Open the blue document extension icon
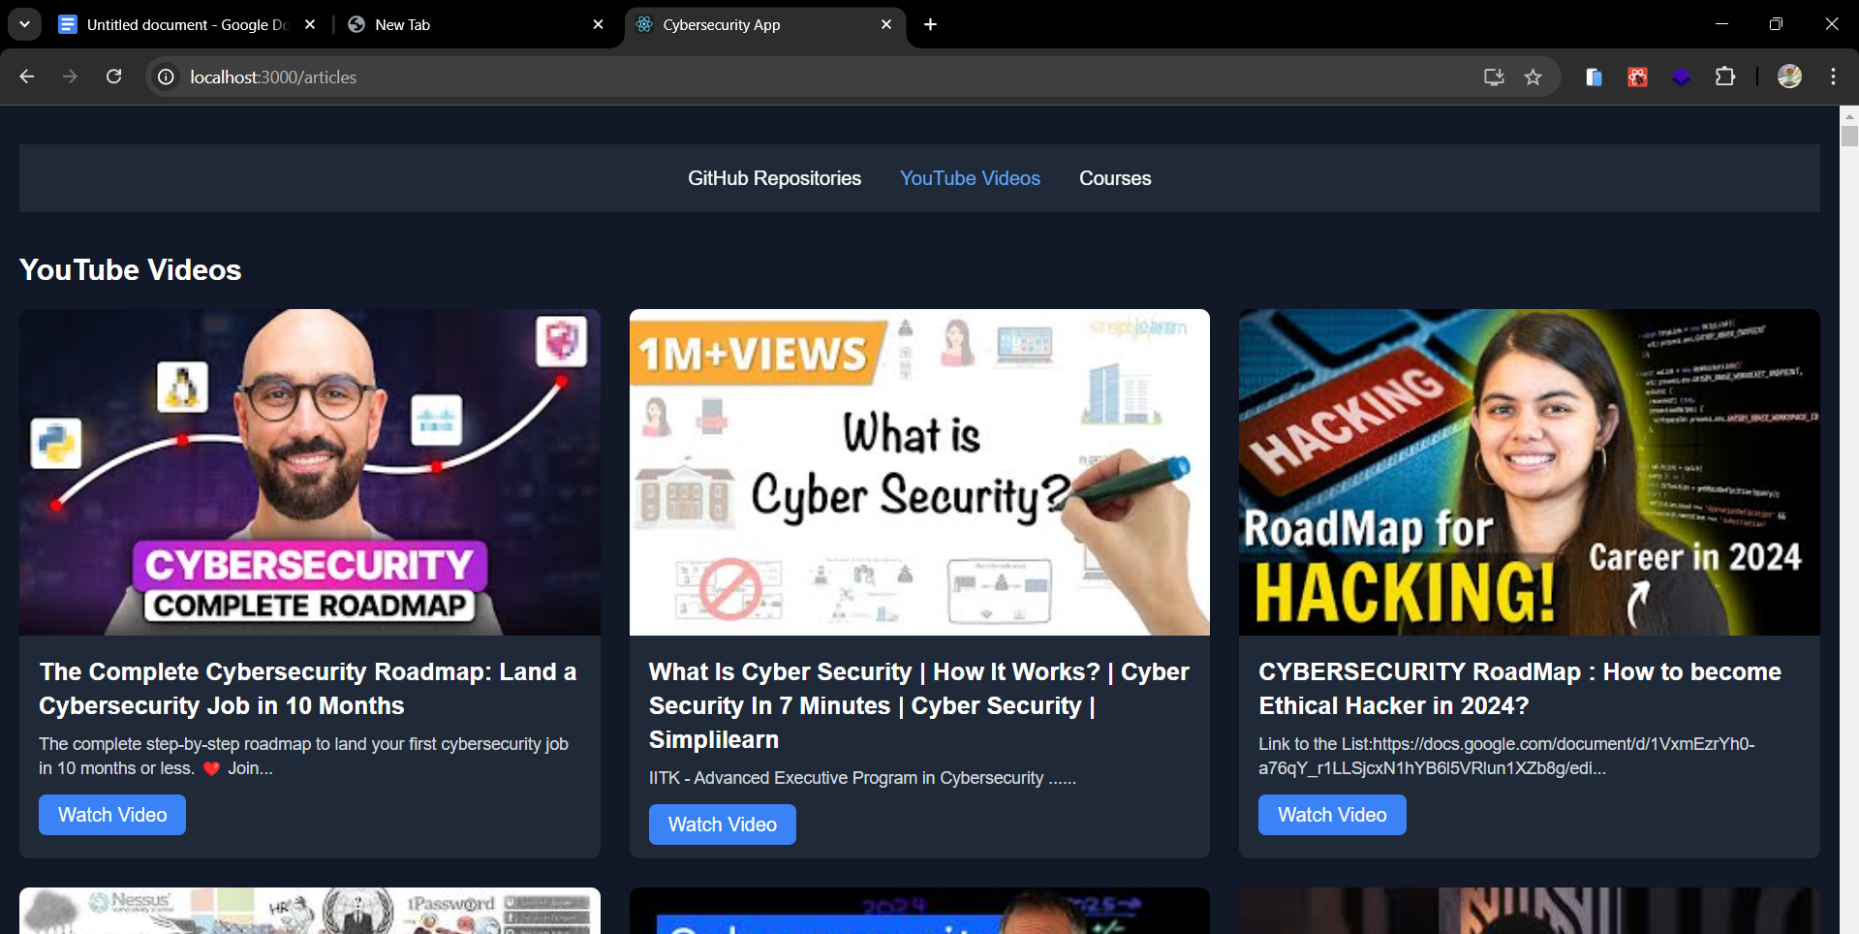 tap(1594, 77)
